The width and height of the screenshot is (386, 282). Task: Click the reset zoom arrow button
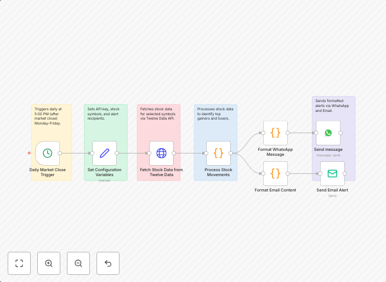[108, 263]
